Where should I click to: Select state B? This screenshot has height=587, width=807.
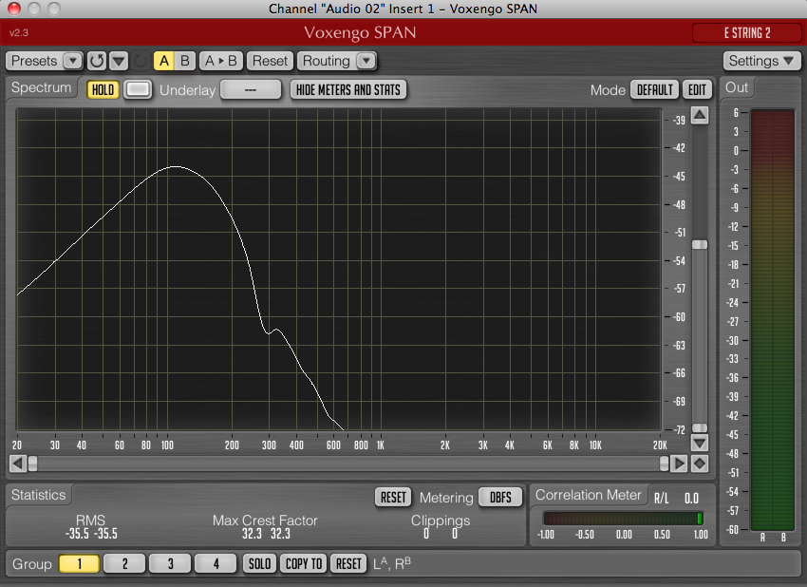tap(185, 61)
